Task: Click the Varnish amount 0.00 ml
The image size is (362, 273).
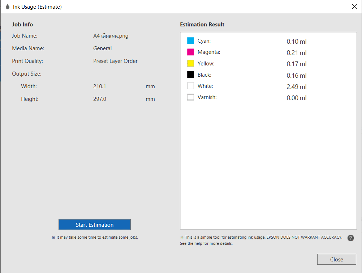Action: [296, 98]
